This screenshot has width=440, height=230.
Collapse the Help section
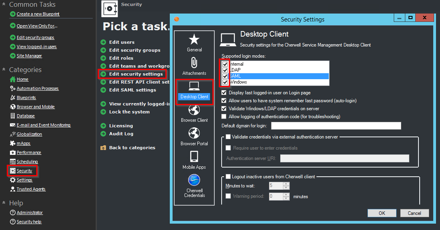(4, 203)
